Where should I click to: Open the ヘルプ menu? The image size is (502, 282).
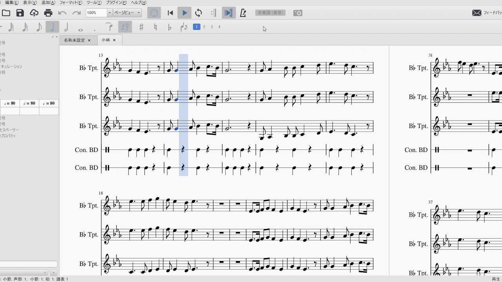138,3
